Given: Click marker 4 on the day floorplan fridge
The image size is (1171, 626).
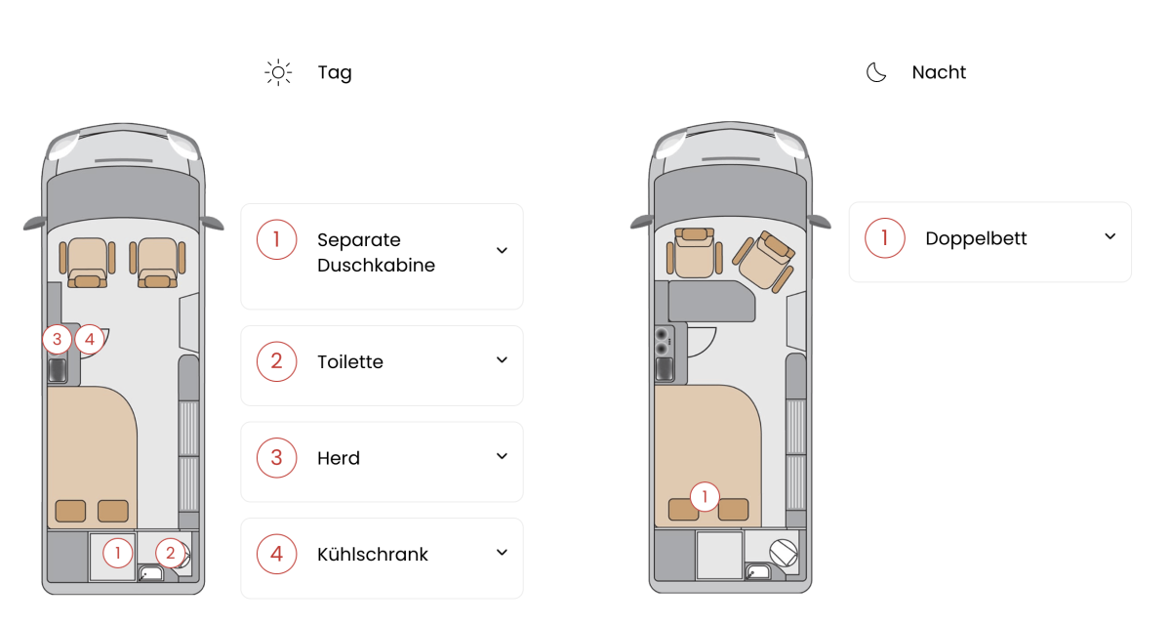Looking at the screenshot, I should (89, 339).
